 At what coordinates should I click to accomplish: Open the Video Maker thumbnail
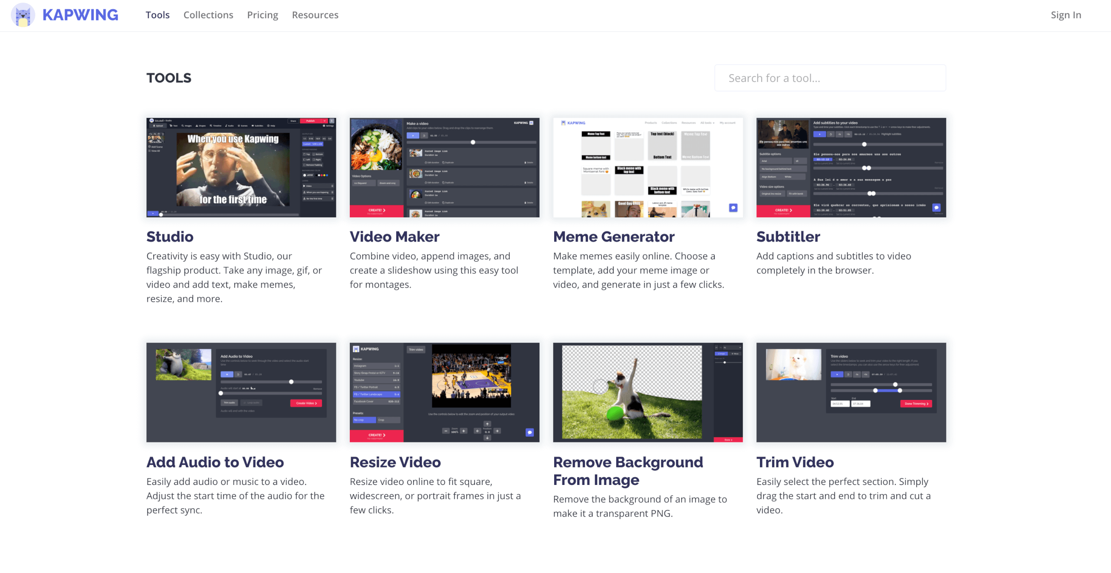444,167
